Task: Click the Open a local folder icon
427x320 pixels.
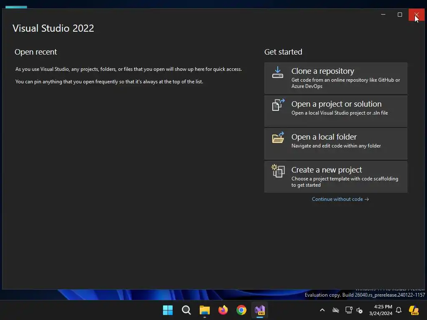Action: click(278, 137)
